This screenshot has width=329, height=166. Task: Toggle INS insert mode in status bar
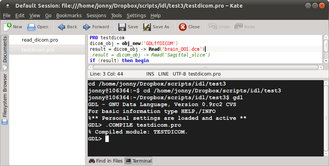[150, 74]
